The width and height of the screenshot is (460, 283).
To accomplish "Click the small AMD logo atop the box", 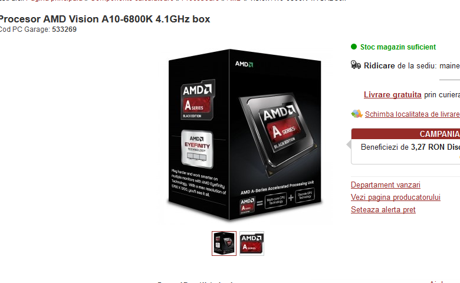I will point(244,64).
